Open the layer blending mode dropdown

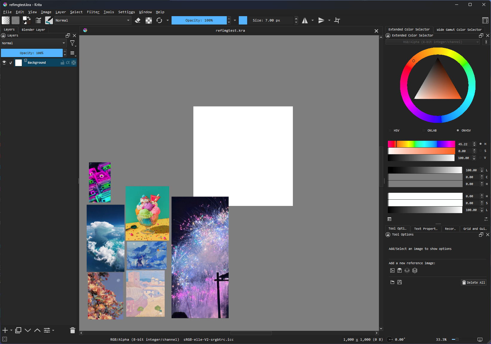[x=33, y=43]
